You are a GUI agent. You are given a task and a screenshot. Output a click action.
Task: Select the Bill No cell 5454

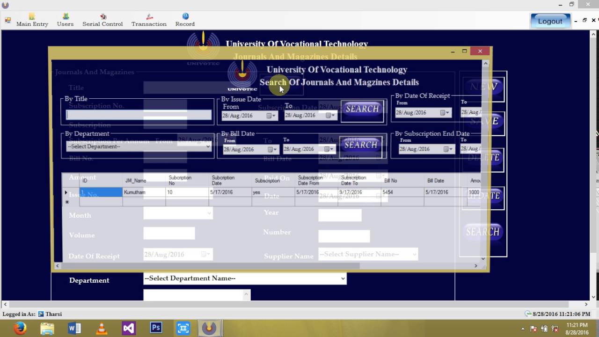(x=402, y=192)
